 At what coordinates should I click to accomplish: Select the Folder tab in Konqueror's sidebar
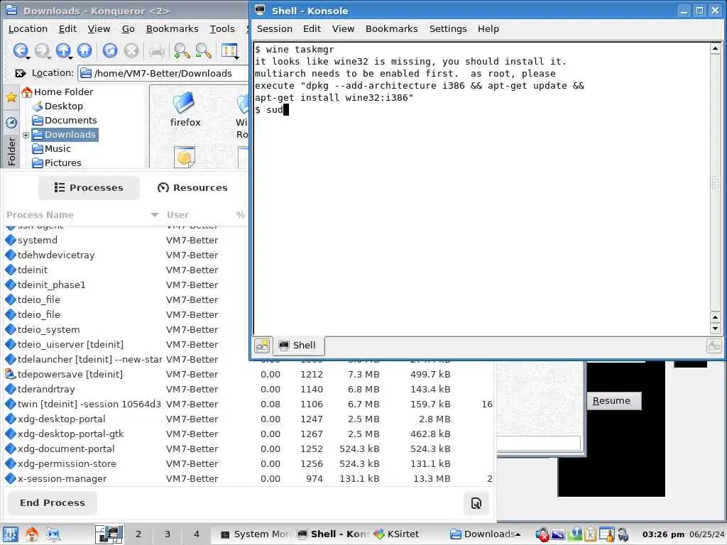point(11,151)
